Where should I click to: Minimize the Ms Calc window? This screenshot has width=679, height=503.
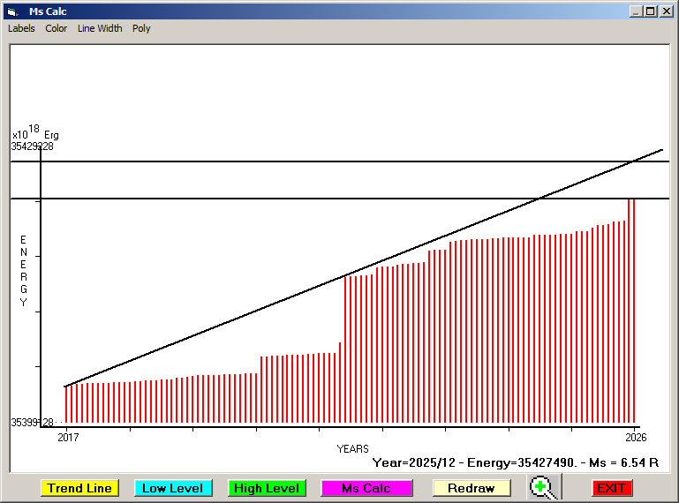tap(636, 11)
